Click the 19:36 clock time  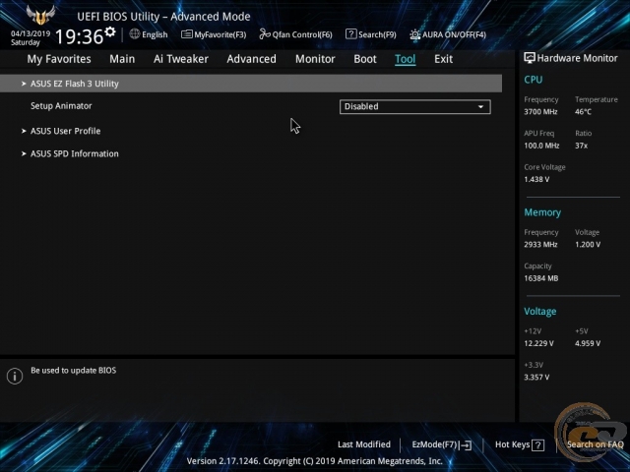tap(79, 36)
